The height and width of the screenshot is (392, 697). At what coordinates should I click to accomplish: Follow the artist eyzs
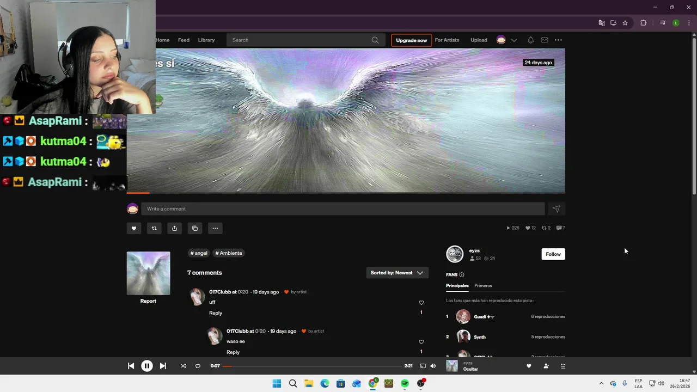coord(553,254)
